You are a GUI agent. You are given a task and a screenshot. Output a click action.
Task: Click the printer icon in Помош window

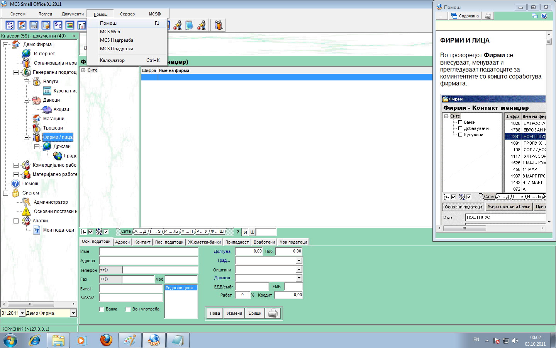488,16
